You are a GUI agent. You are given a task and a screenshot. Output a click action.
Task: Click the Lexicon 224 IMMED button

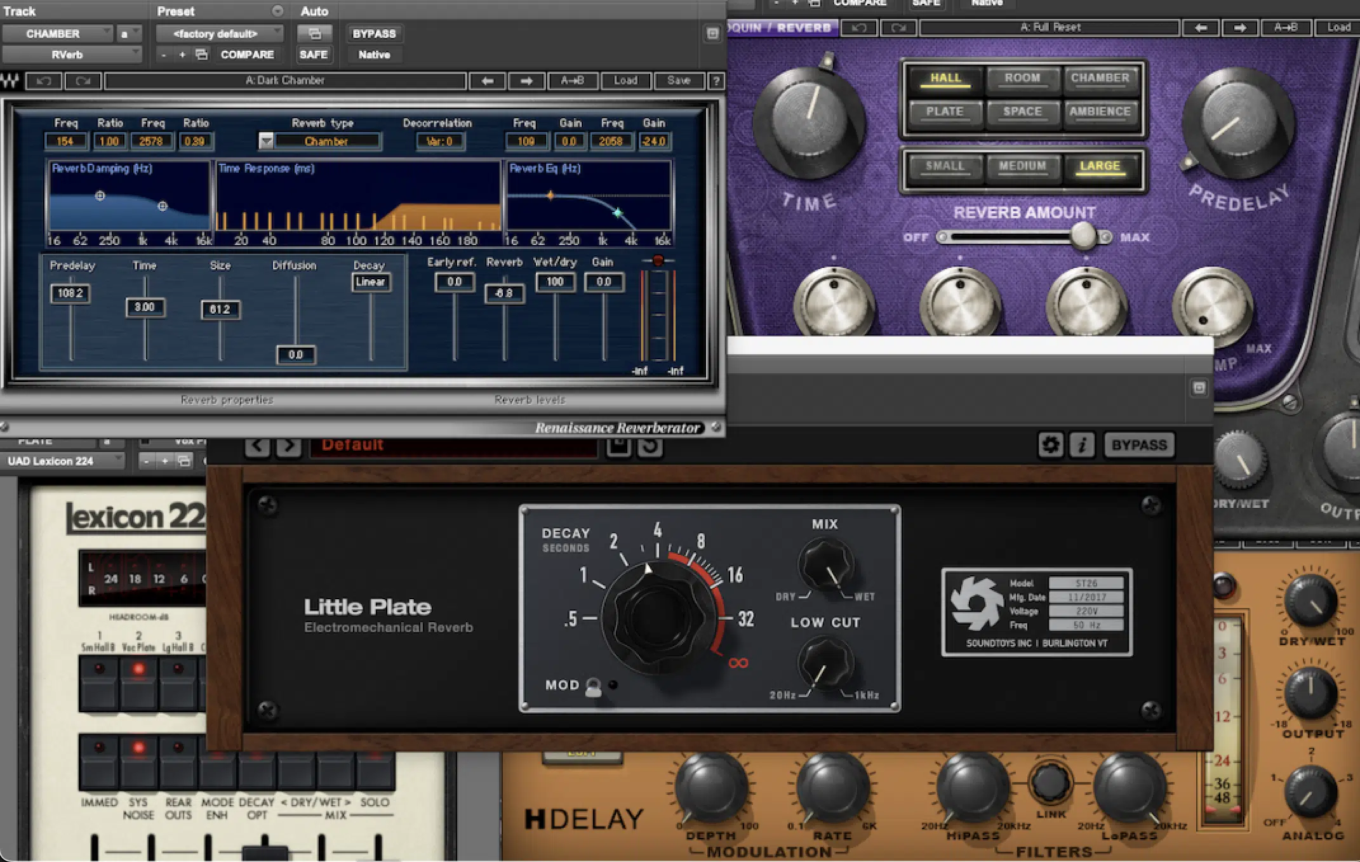(x=99, y=763)
